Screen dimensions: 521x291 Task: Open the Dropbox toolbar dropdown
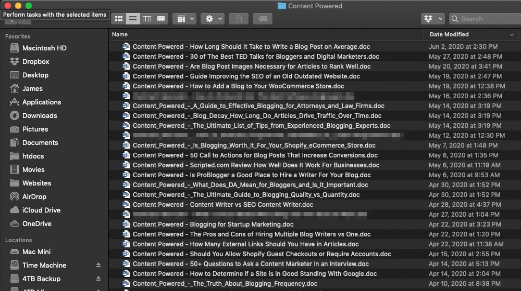point(432,19)
